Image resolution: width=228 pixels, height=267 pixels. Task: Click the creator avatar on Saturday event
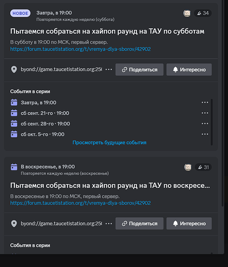click(187, 13)
